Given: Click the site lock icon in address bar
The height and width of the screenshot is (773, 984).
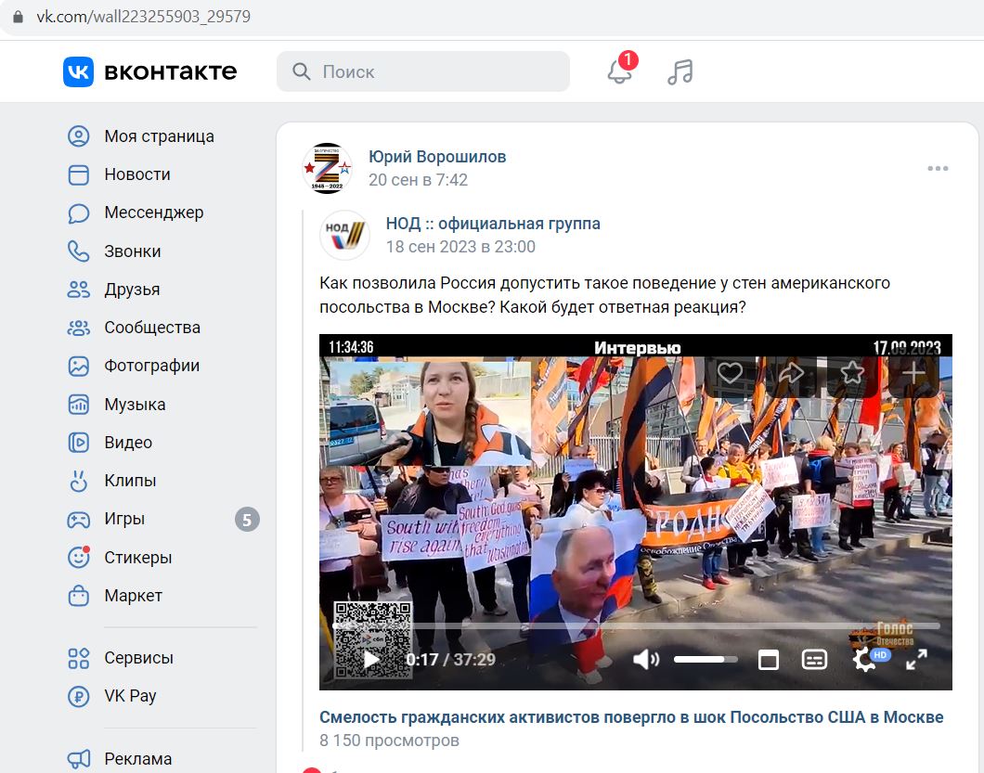Looking at the screenshot, I should pos(19,17).
